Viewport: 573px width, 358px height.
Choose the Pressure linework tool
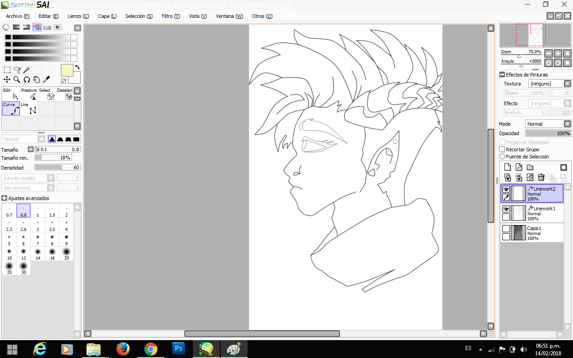point(29,94)
